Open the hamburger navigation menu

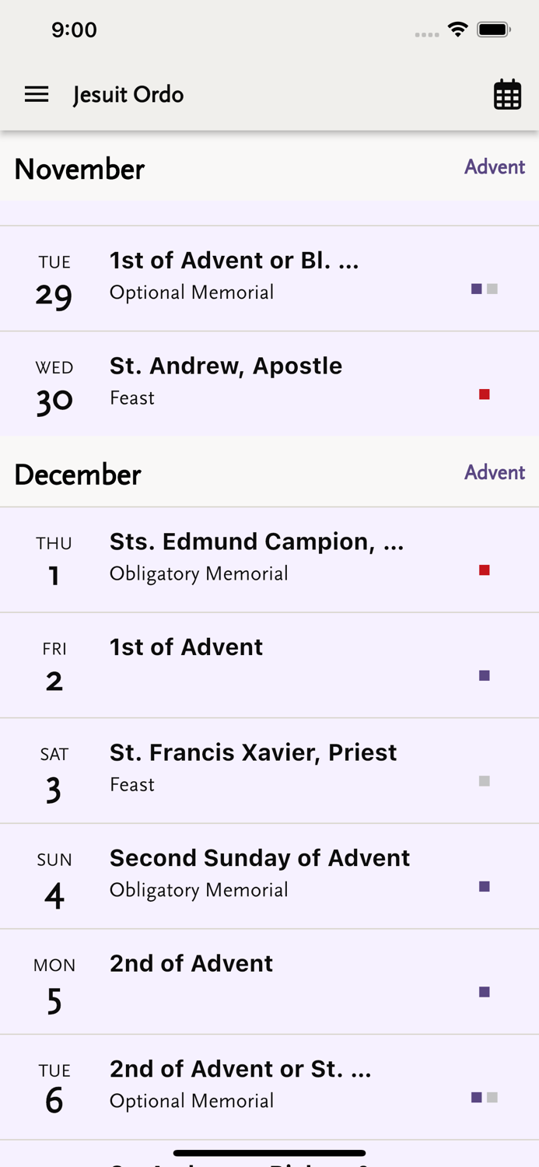point(37,95)
